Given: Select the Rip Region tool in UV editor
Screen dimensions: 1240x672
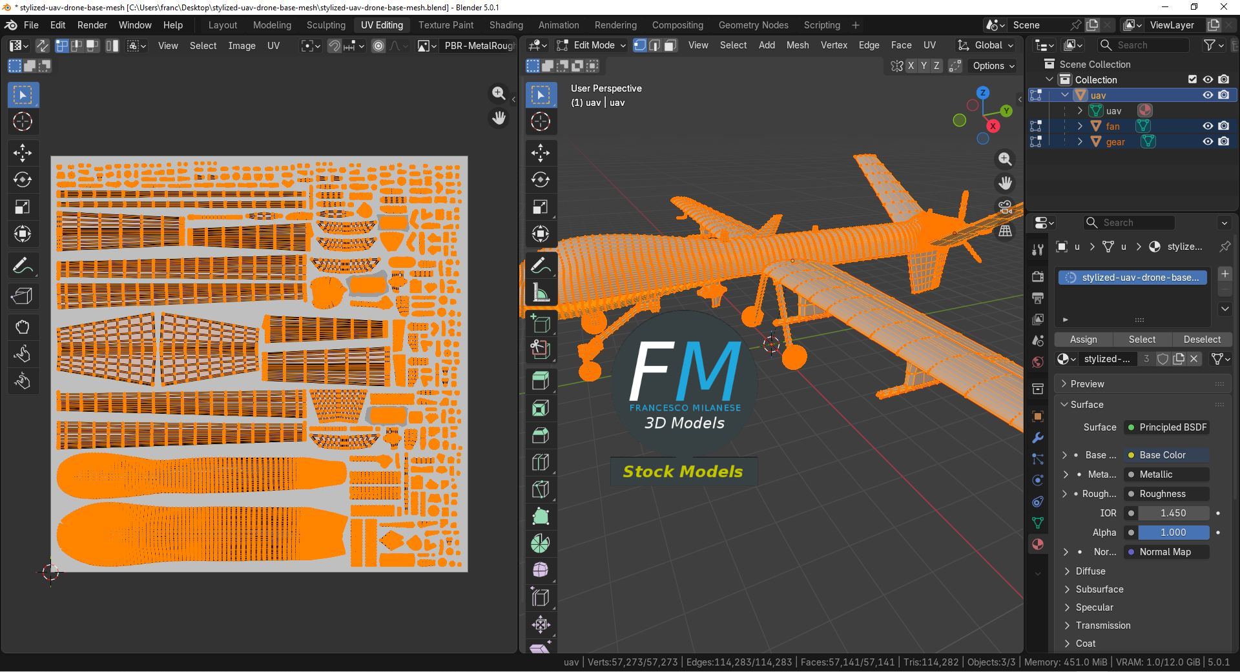Looking at the screenshot, I should click(23, 296).
